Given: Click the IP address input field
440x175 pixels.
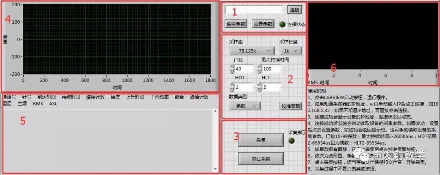Looking at the screenshot, I should click(x=254, y=10).
